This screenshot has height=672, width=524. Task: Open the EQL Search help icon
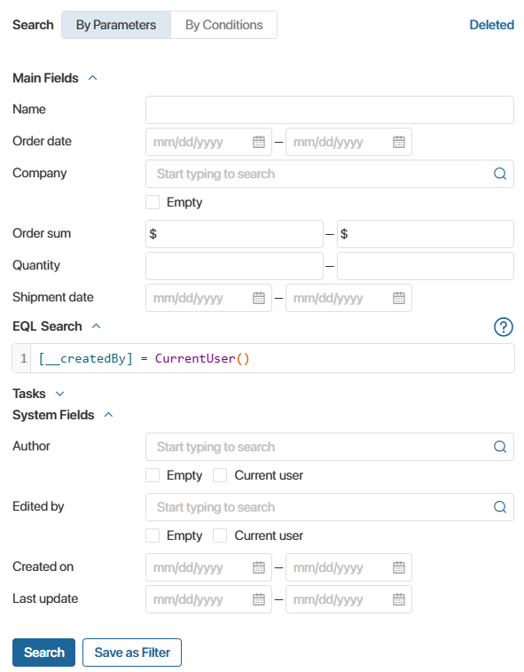(x=504, y=327)
